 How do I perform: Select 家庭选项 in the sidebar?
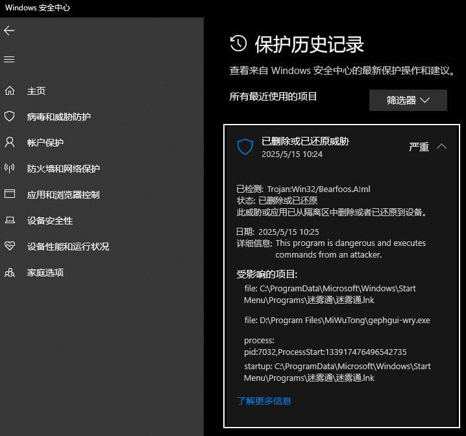[45, 272]
